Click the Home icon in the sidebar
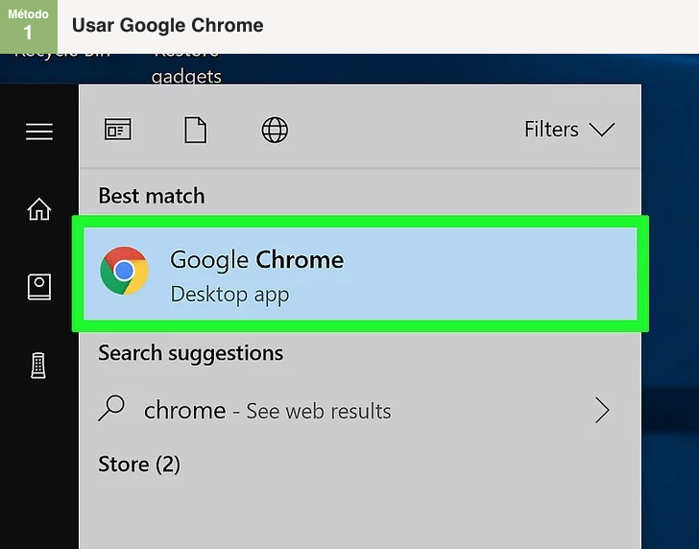The width and height of the screenshot is (699, 549). (39, 208)
